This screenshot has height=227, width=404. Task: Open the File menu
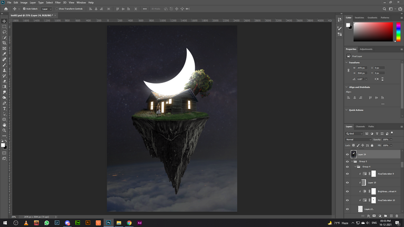(x=9, y=3)
